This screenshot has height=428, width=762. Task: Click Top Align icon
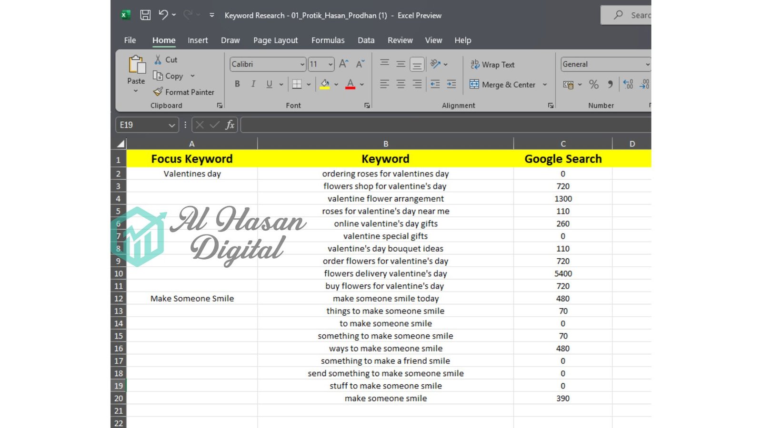pyautogui.click(x=384, y=63)
